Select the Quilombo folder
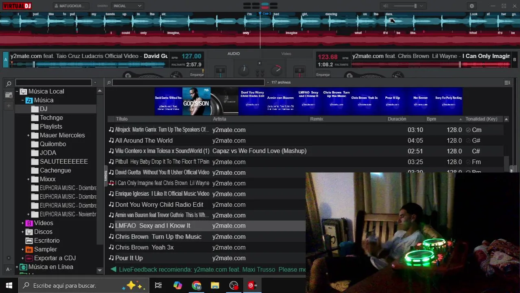This screenshot has height=293, width=520. point(52,144)
